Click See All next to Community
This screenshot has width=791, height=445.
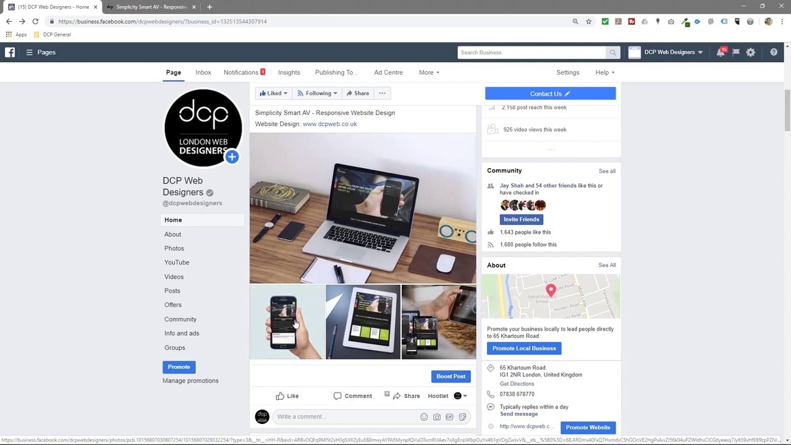pyautogui.click(x=607, y=171)
